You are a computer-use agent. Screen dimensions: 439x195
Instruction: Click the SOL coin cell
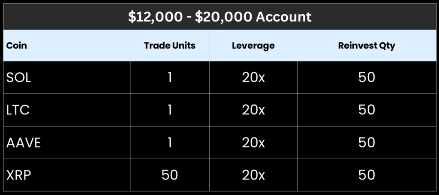pyautogui.click(x=19, y=78)
